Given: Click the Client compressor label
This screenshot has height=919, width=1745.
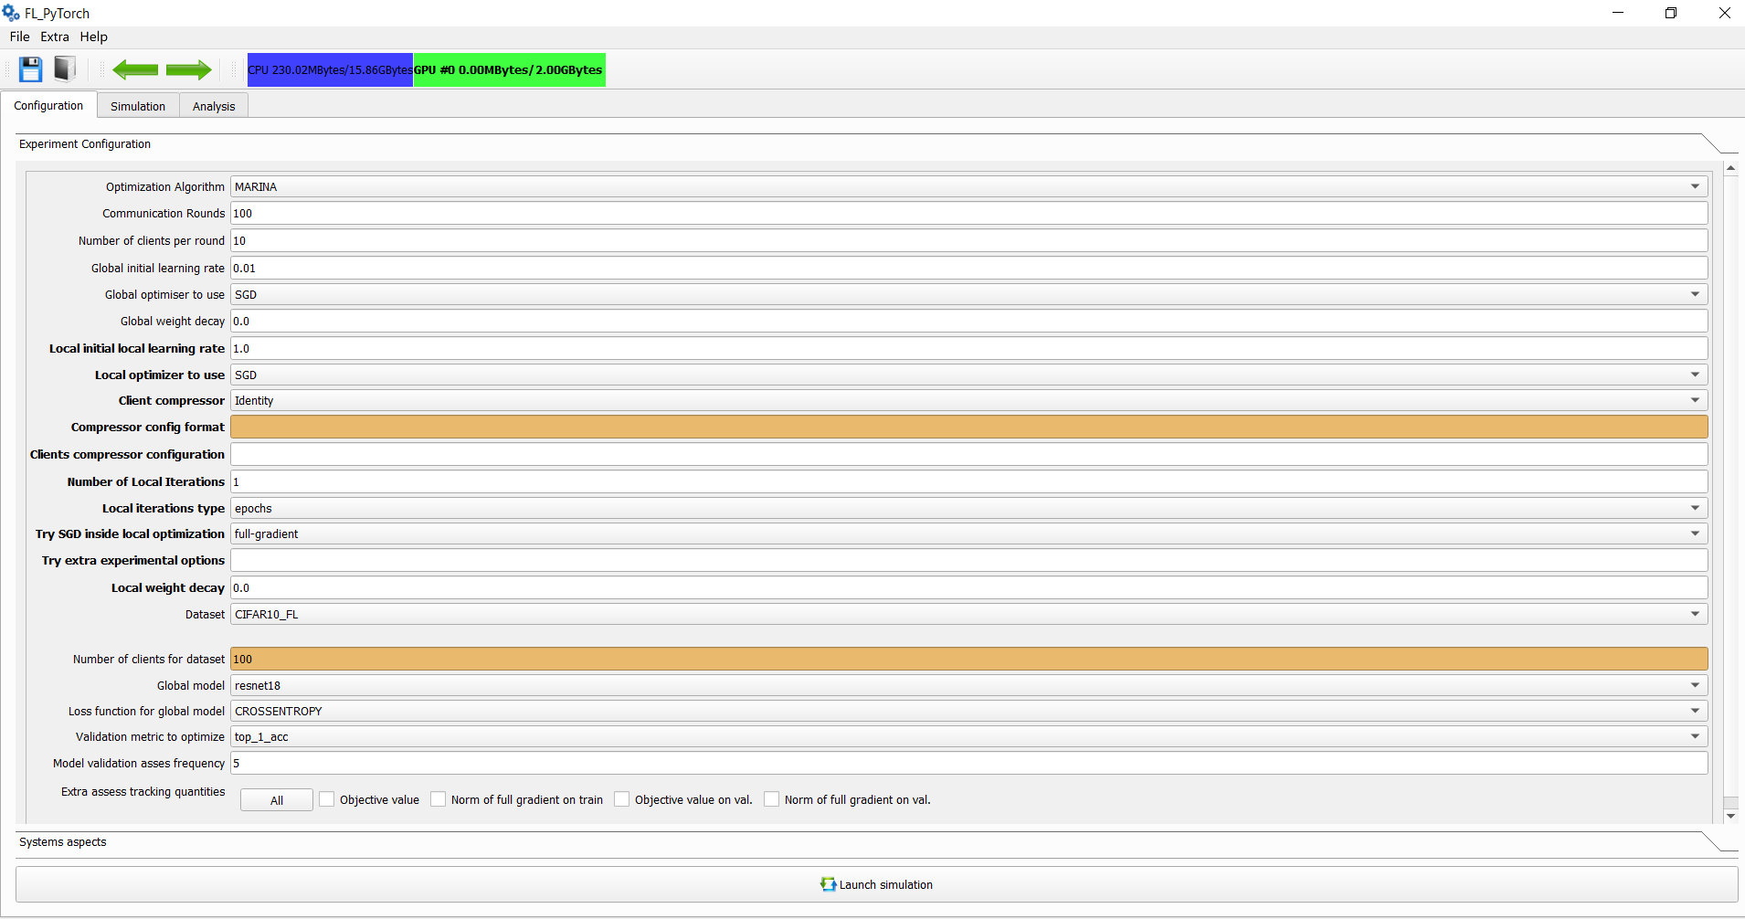Looking at the screenshot, I should (172, 400).
